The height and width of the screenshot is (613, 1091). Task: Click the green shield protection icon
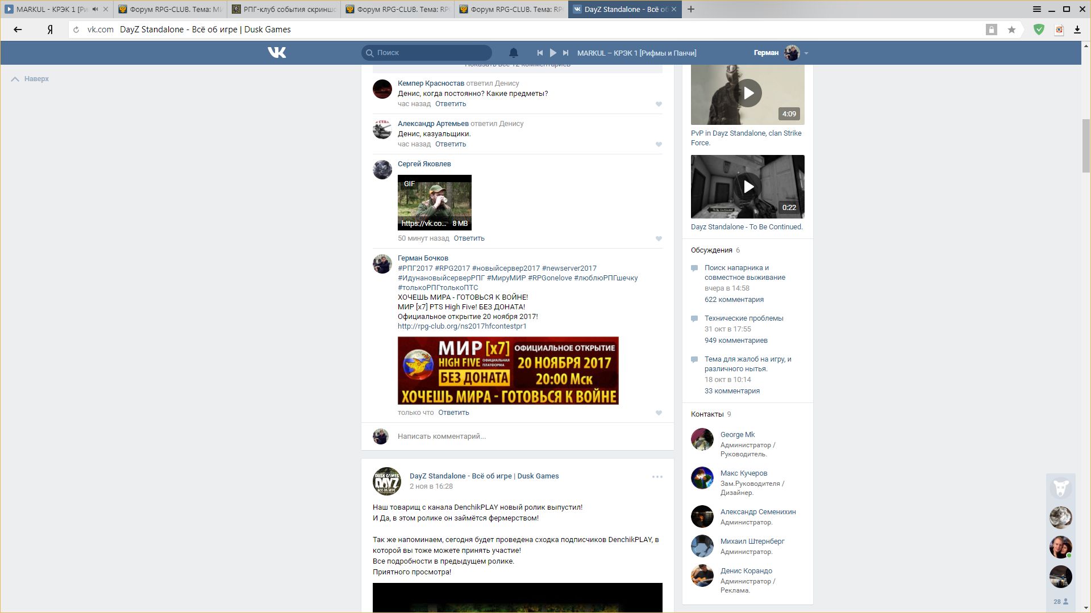click(x=1039, y=30)
